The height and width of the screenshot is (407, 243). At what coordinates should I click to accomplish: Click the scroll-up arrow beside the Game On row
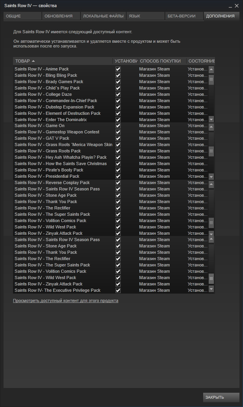(x=211, y=127)
